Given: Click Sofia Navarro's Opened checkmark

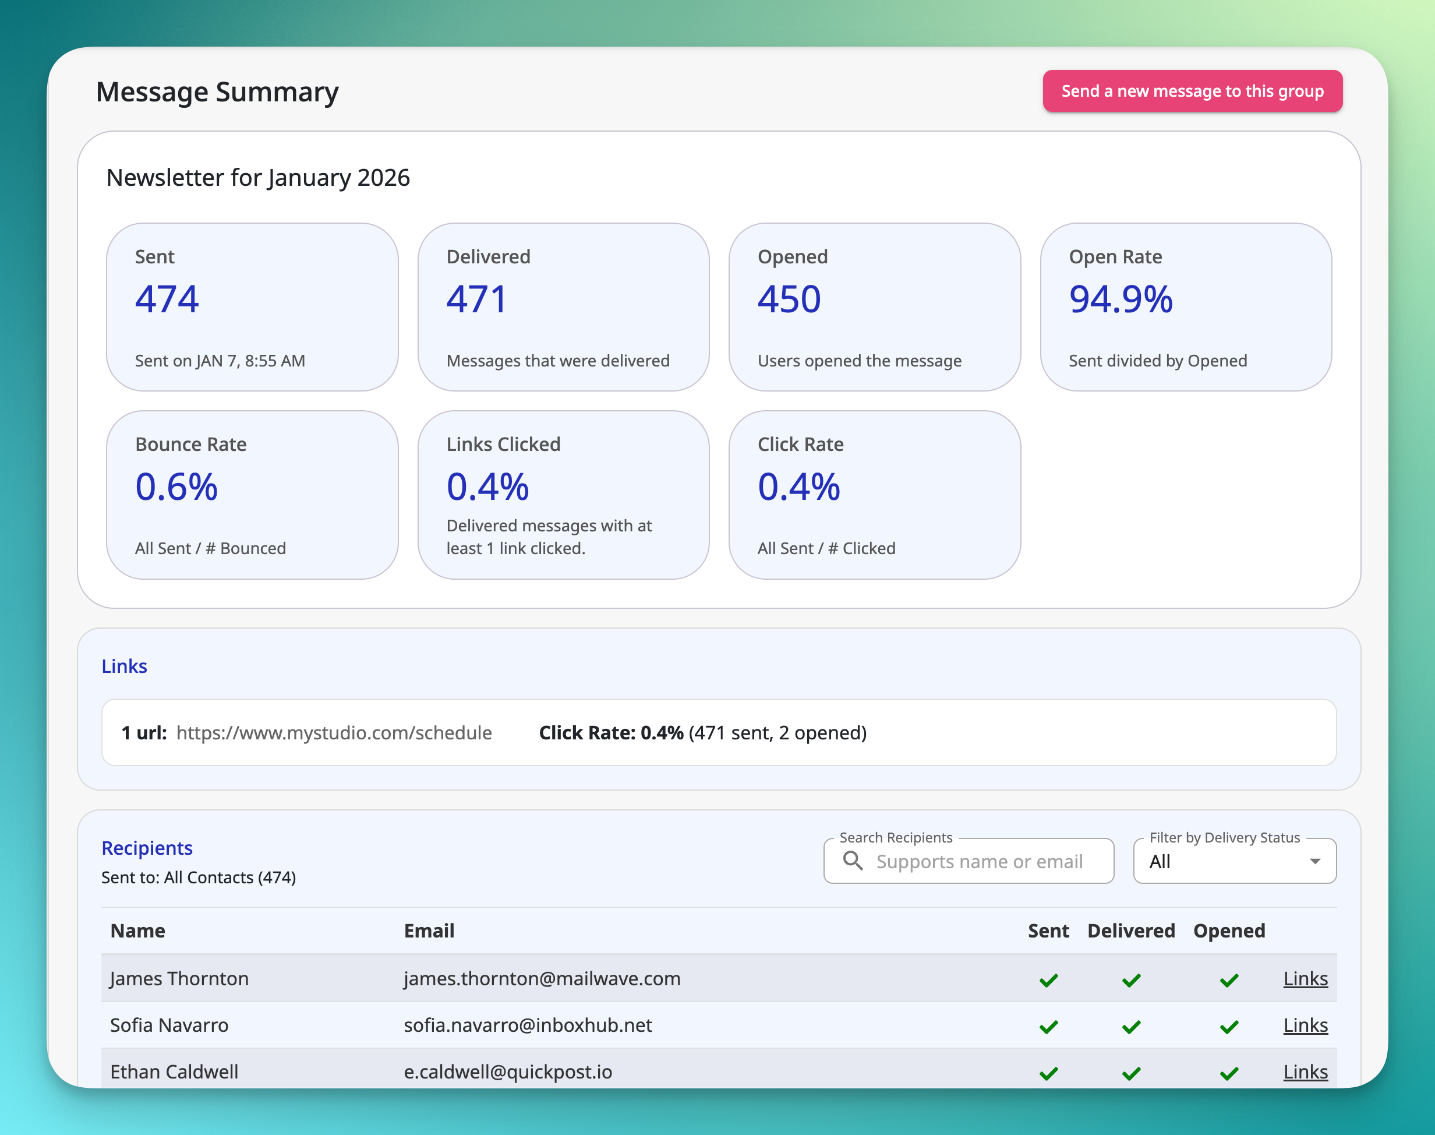Looking at the screenshot, I should click(x=1228, y=1027).
